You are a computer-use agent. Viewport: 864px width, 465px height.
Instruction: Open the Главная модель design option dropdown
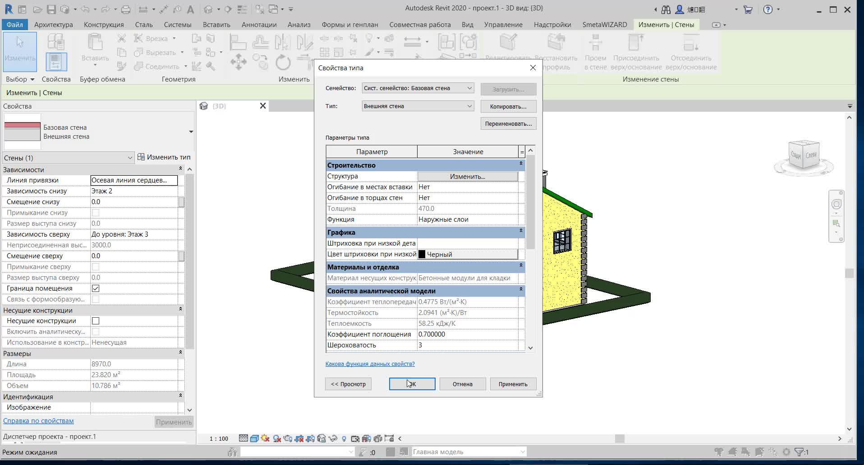[x=469, y=452]
